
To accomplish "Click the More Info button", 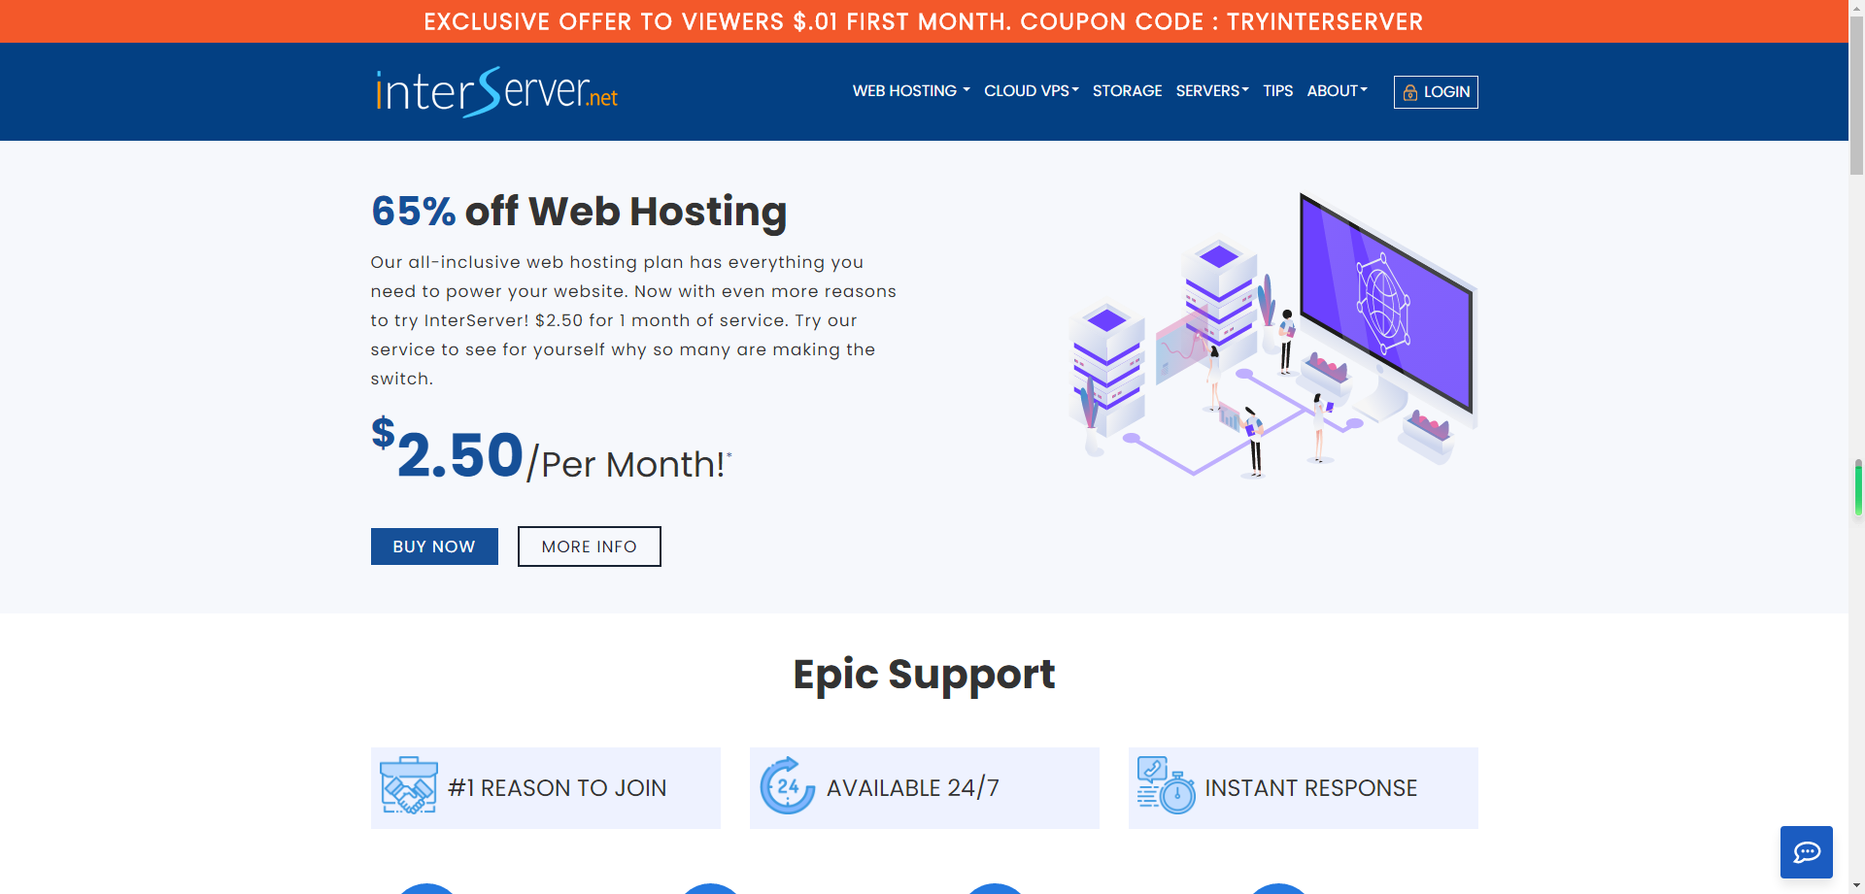I will click(x=590, y=546).
